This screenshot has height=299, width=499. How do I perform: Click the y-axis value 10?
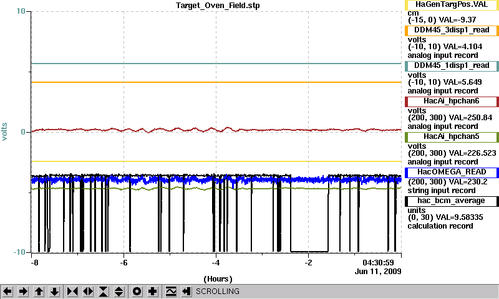click(21, 11)
